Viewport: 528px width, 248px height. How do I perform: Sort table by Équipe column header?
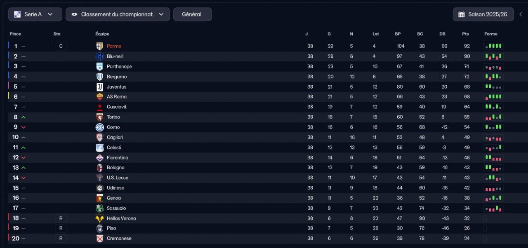click(x=102, y=34)
